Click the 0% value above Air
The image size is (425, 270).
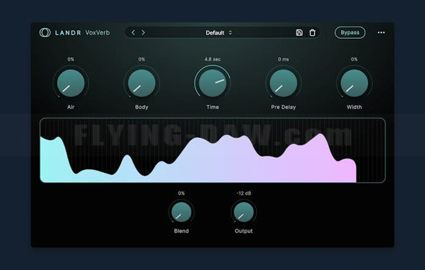(x=71, y=59)
